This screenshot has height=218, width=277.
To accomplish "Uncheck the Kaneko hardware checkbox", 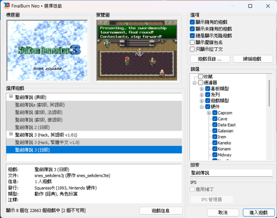I will (x=215, y=143).
